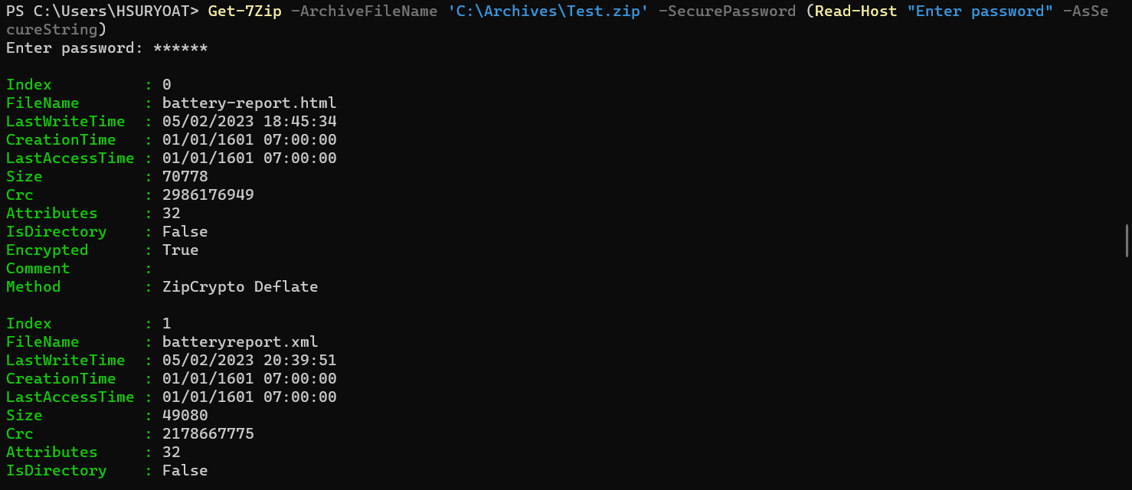Click the -ArchiveFileName parameter
This screenshot has width=1132, height=490.
click(364, 11)
